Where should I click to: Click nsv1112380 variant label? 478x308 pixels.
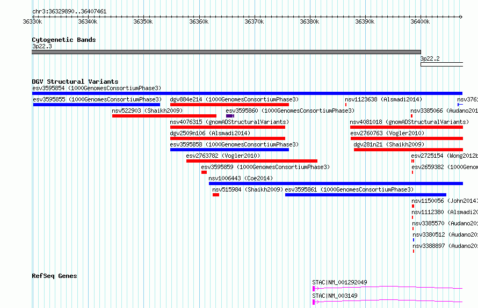(x=445, y=212)
